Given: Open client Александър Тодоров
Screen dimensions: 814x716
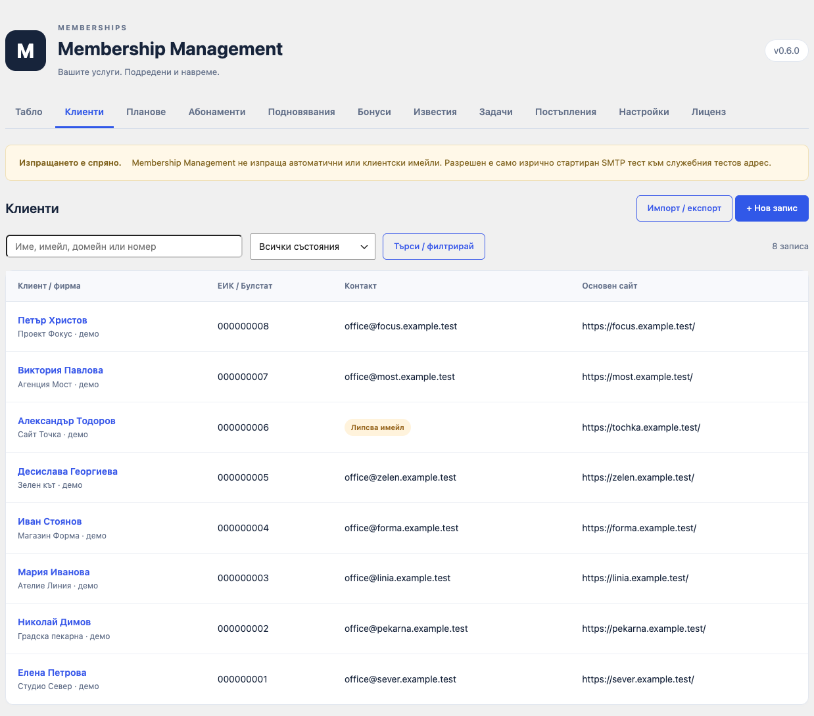Looking at the screenshot, I should (66, 421).
